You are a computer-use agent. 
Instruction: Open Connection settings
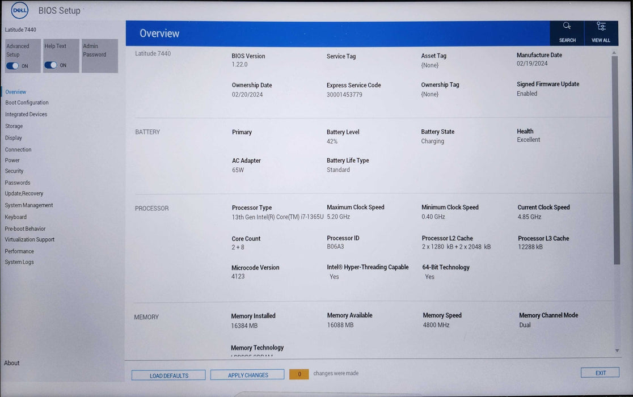pos(18,149)
